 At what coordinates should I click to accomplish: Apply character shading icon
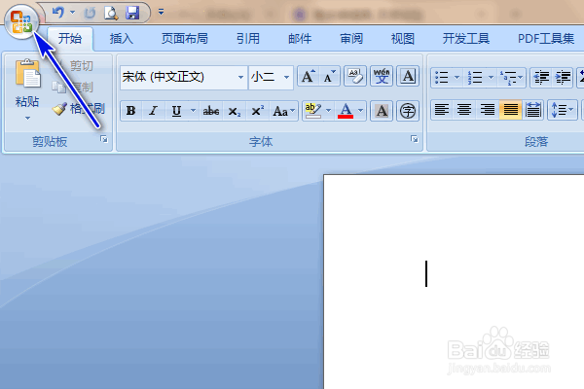(382, 111)
